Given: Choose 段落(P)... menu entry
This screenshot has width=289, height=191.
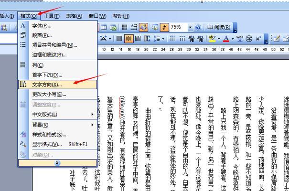Looking at the screenshot, I should click(57, 35).
